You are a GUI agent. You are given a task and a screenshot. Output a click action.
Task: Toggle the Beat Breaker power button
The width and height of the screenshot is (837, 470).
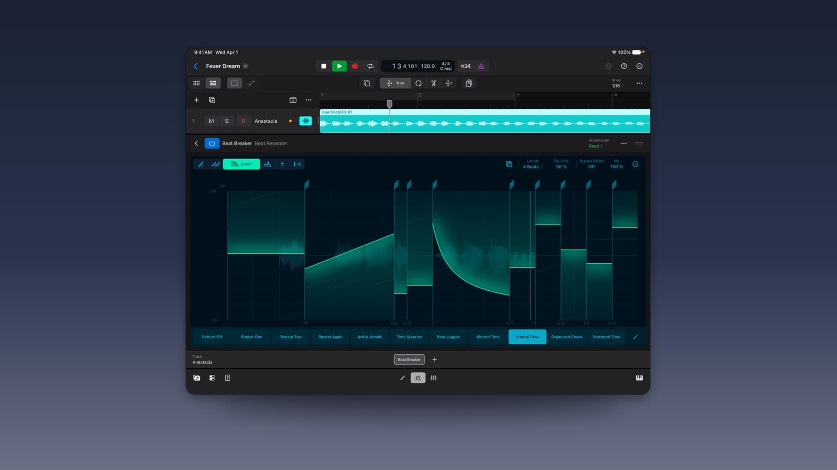coord(212,143)
